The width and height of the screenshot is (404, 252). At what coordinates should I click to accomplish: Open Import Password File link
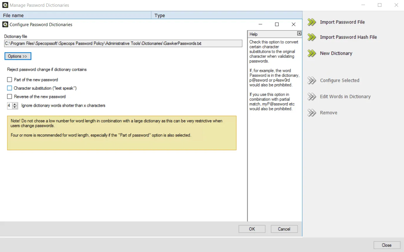click(342, 22)
